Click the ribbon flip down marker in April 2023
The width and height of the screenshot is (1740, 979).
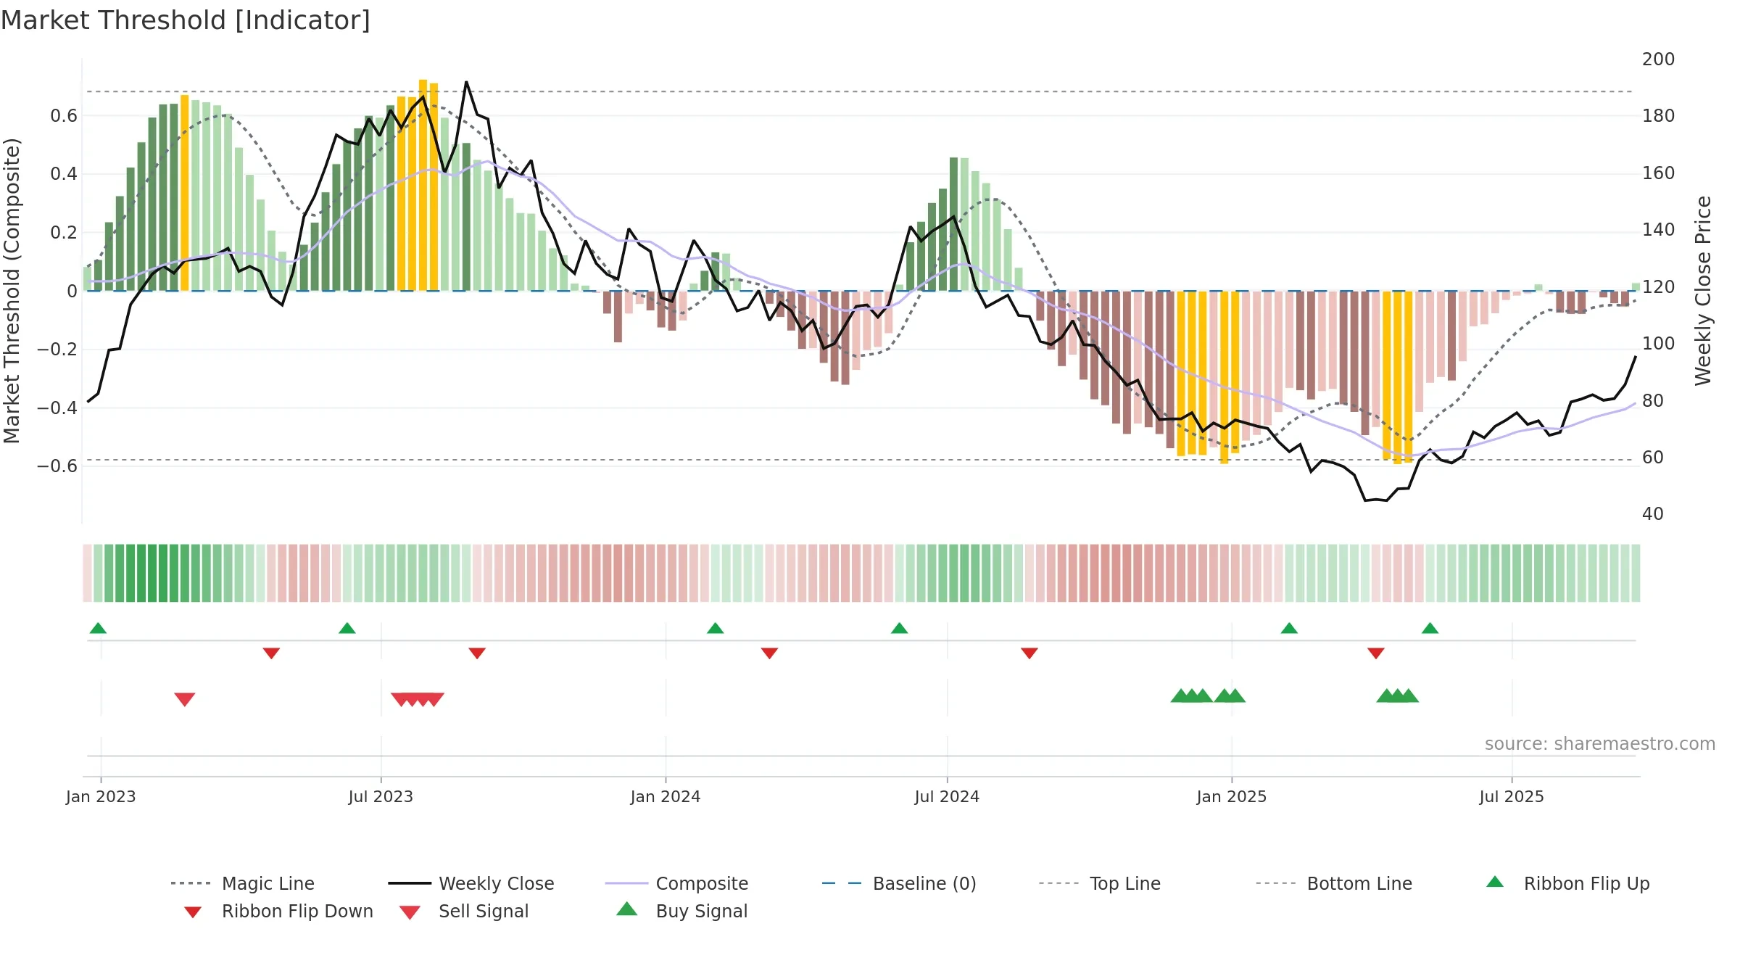(271, 653)
